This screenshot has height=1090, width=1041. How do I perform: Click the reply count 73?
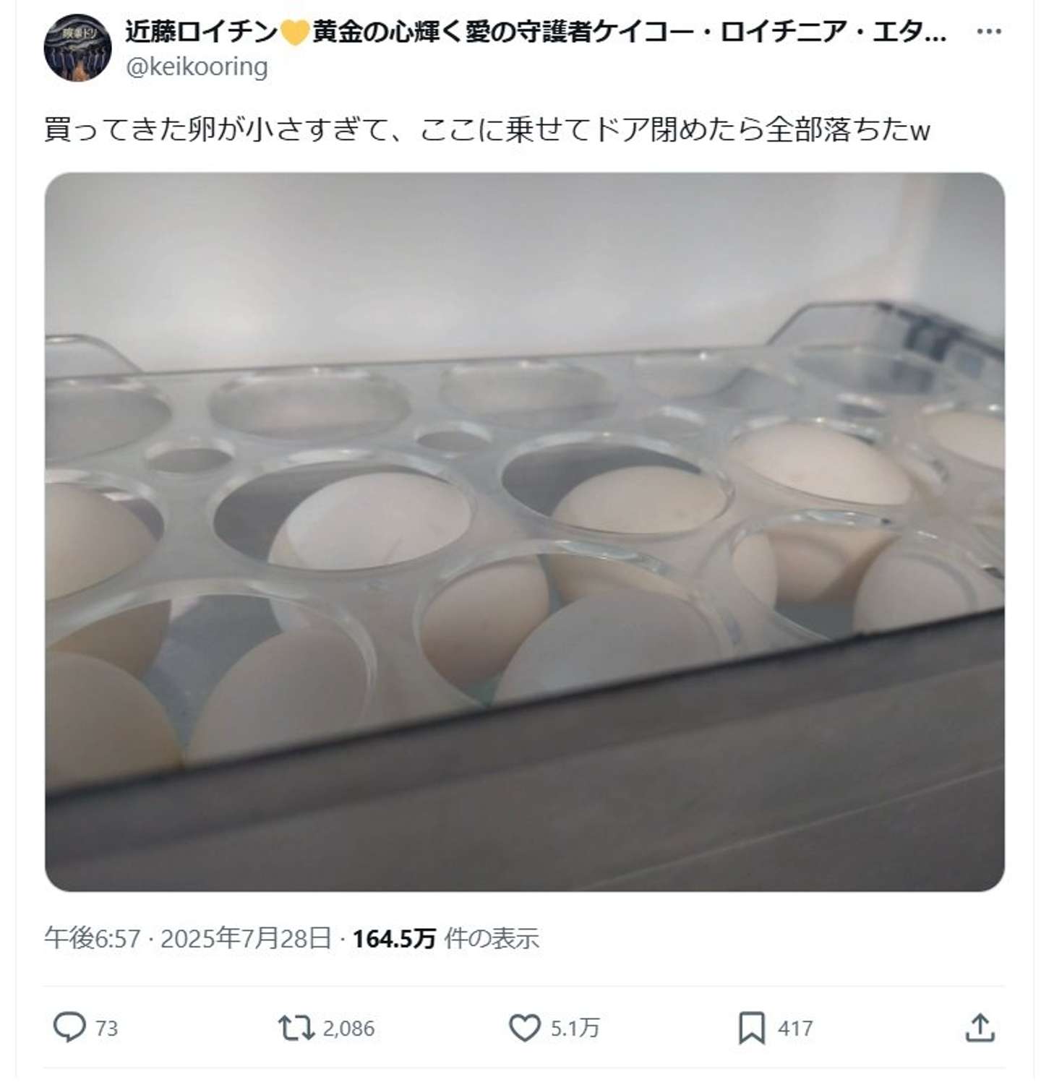tap(106, 1028)
